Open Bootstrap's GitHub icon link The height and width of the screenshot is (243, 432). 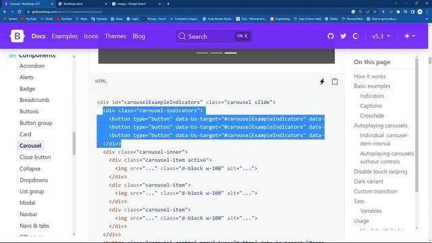click(x=331, y=36)
